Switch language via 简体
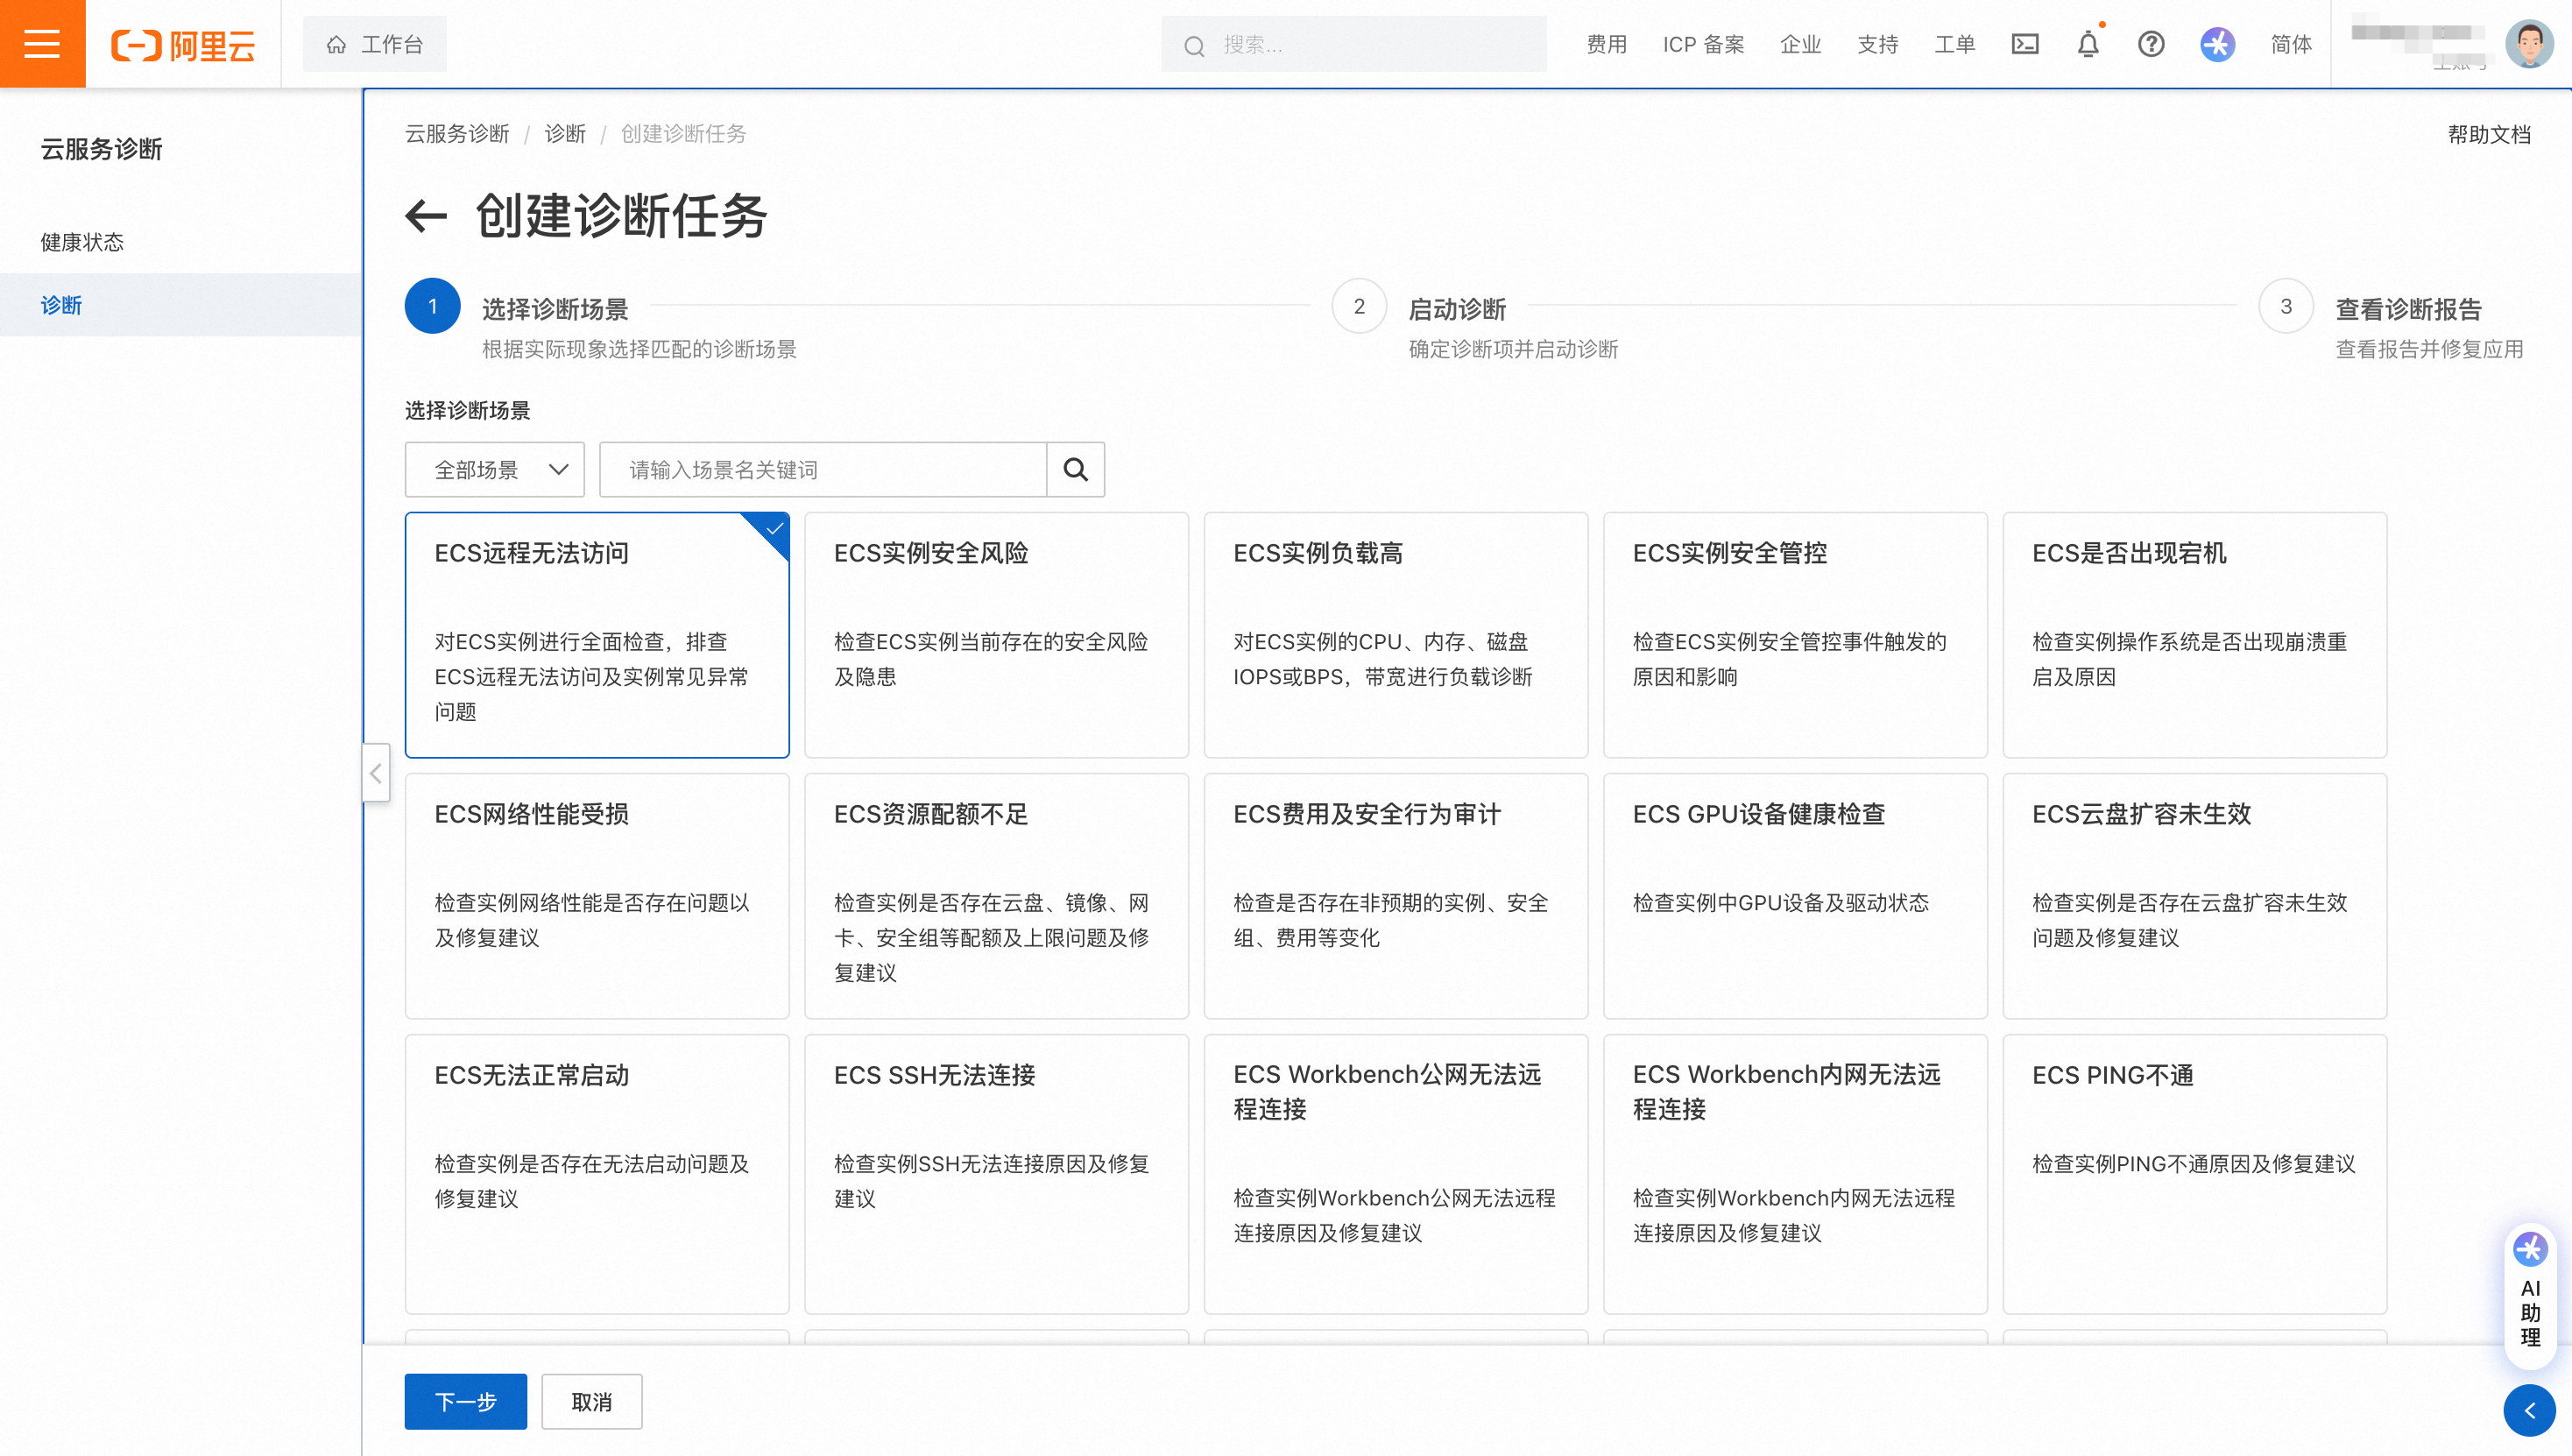The image size is (2572, 1456). click(x=2291, y=45)
